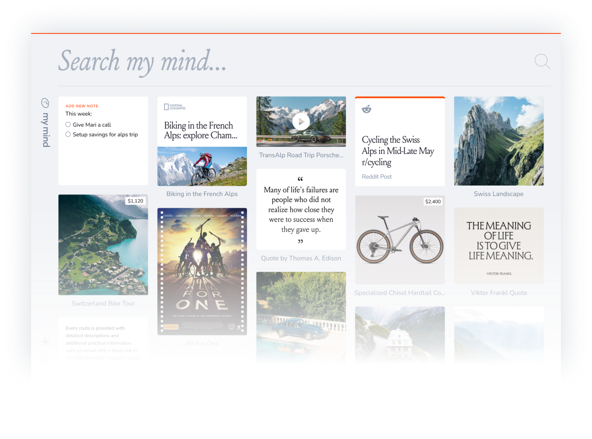This screenshot has width=592, height=439.
Task: Open the my mind logo icon
Action: [x=45, y=103]
